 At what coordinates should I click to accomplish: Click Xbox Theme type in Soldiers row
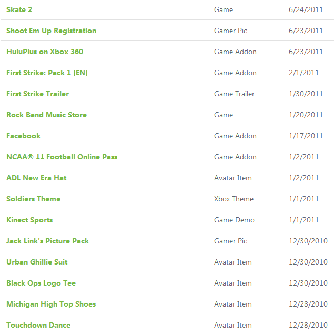click(234, 199)
